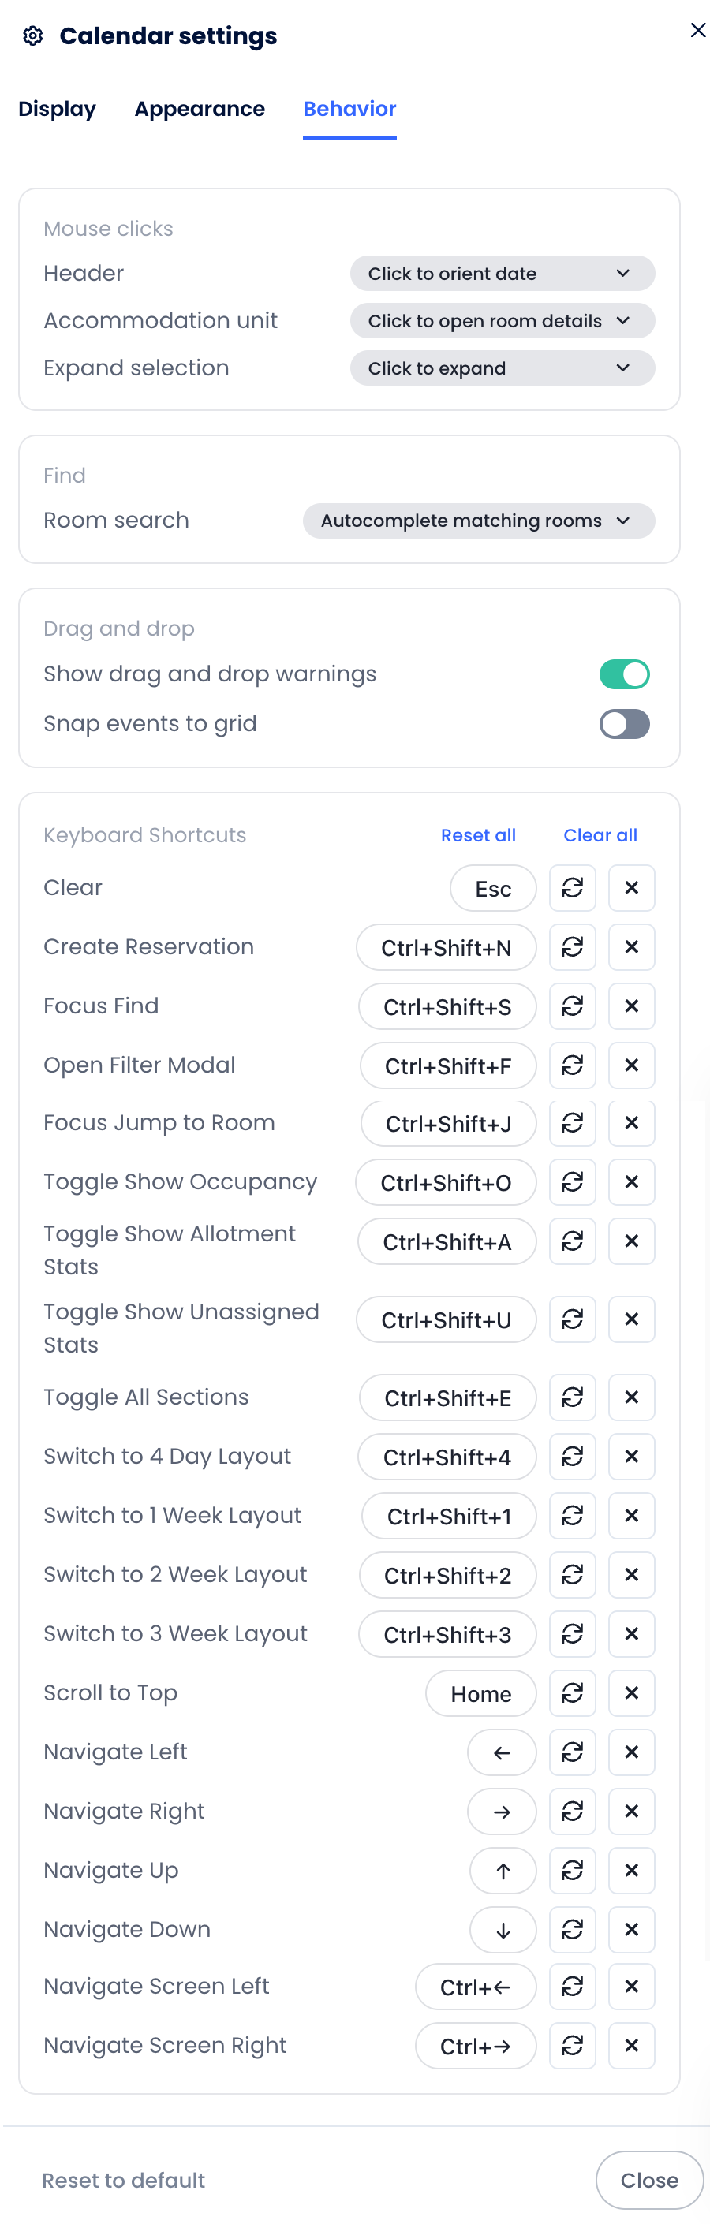
Task: Switch to the Appearance tab
Action: 200,109
